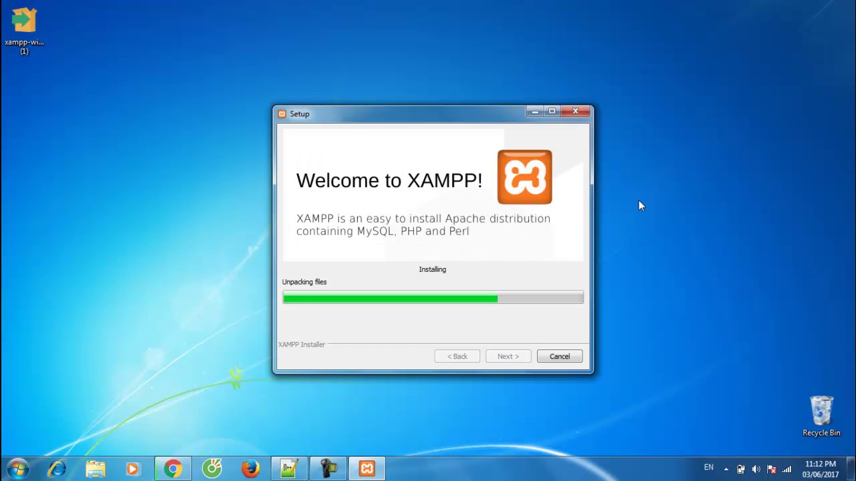Select the XAMPP installer taskbar button
The width and height of the screenshot is (856, 481).
(x=367, y=469)
